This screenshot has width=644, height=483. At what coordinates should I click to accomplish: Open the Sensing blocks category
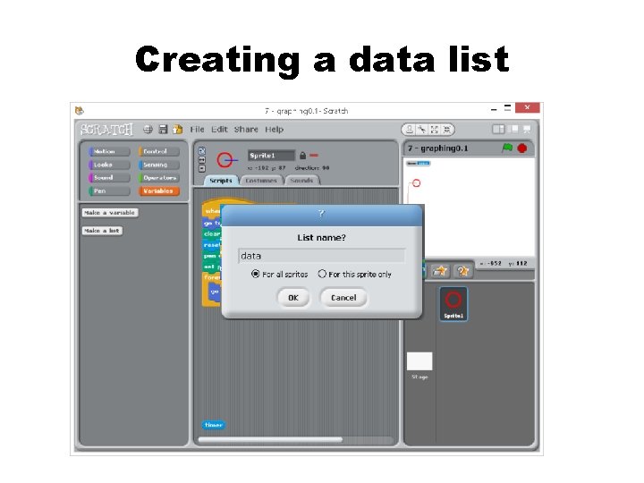coord(159,165)
